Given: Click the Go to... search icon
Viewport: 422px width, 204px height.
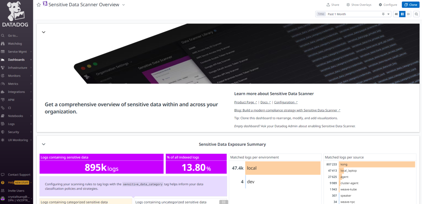Looking at the screenshot, I should click(4, 35).
